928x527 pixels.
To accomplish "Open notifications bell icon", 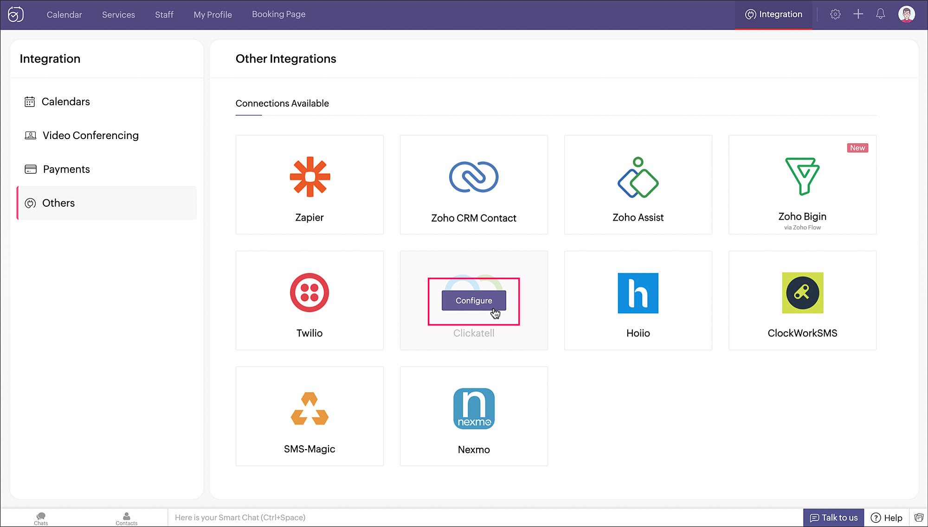I will click(x=880, y=14).
